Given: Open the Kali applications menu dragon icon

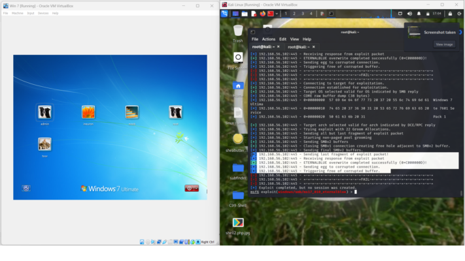Looking at the screenshot, I should point(224,14).
